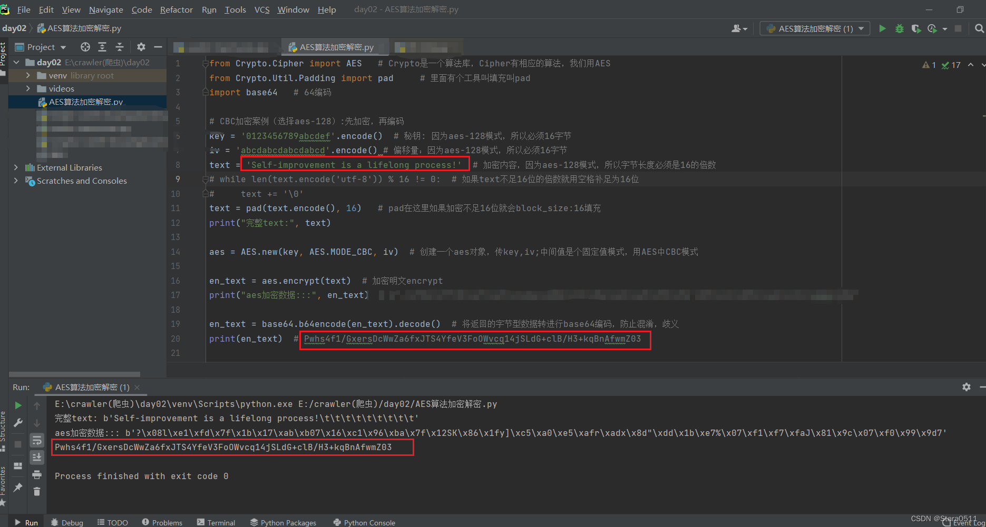The width and height of the screenshot is (986, 527).
Task: Open the Navigate menu
Action: point(106,9)
